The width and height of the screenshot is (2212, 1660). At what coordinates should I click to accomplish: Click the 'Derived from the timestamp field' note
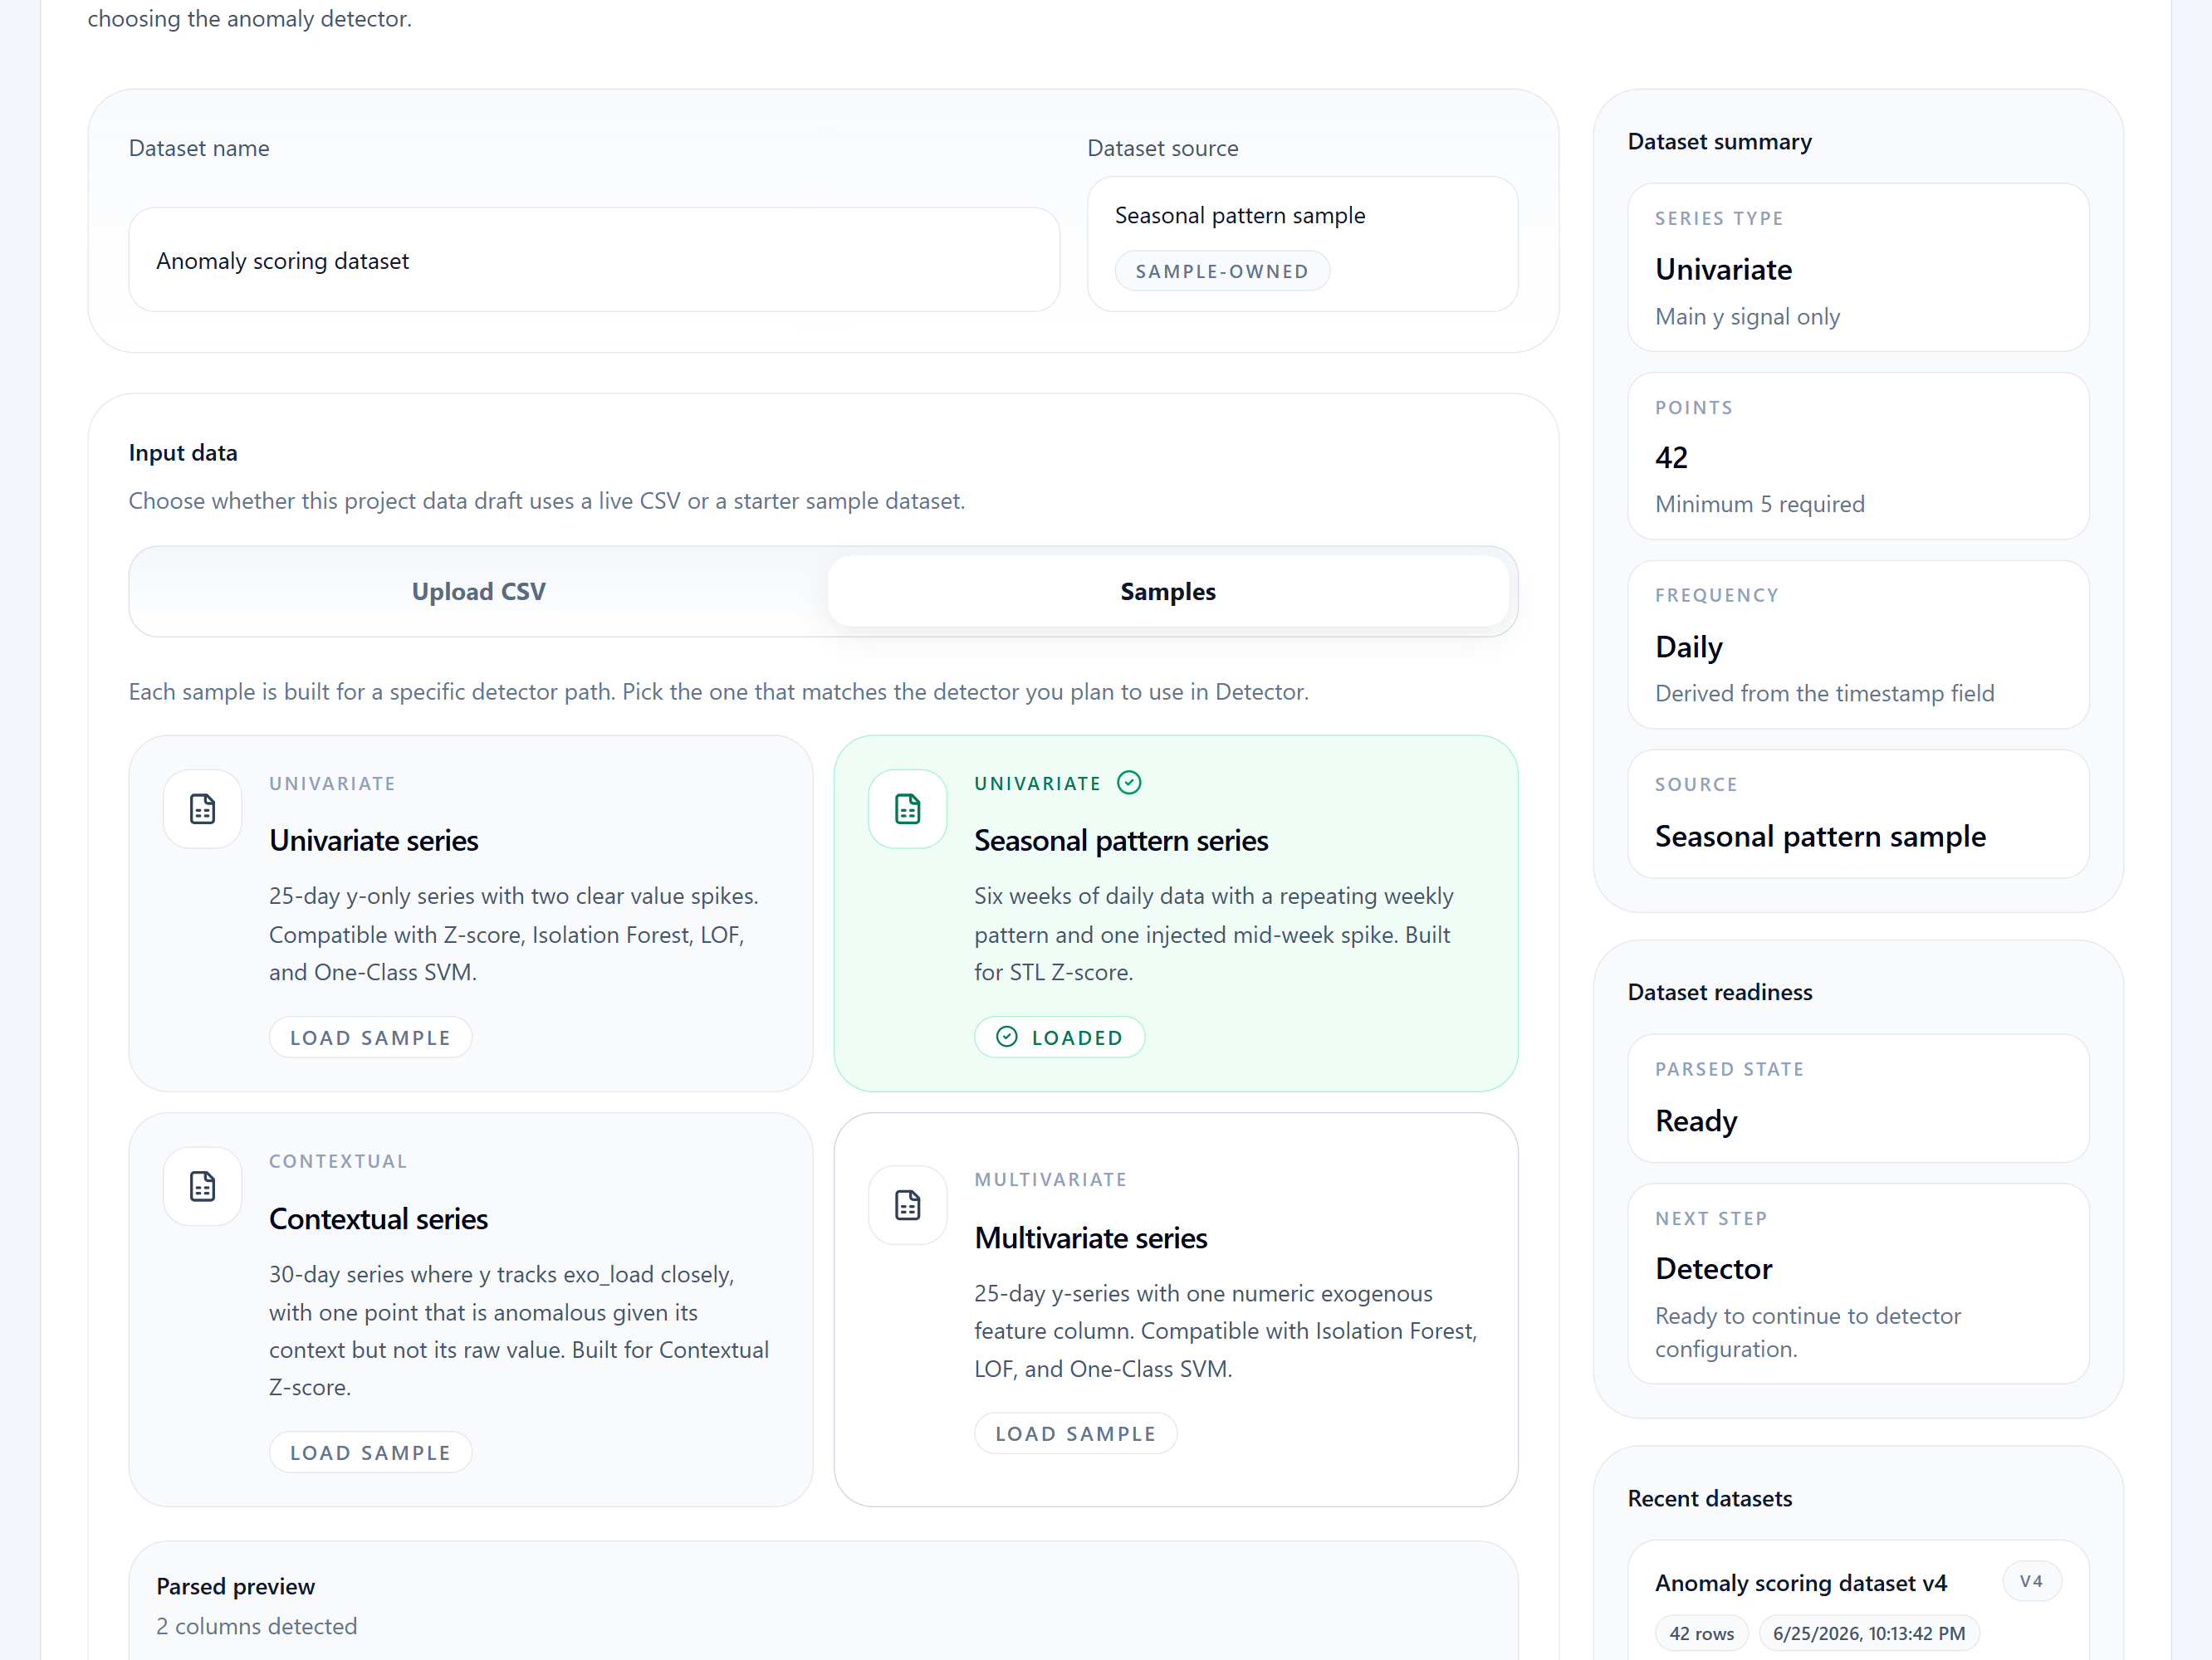[1825, 692]
